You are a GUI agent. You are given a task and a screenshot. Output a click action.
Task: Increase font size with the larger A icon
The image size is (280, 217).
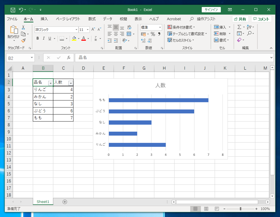coord(93,29)
